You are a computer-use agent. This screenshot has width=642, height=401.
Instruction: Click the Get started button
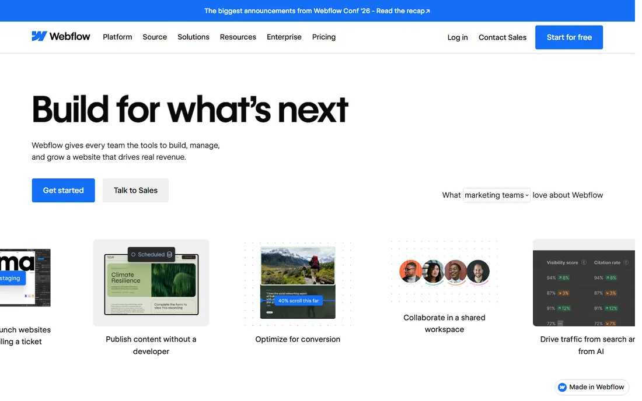(64, 190)
